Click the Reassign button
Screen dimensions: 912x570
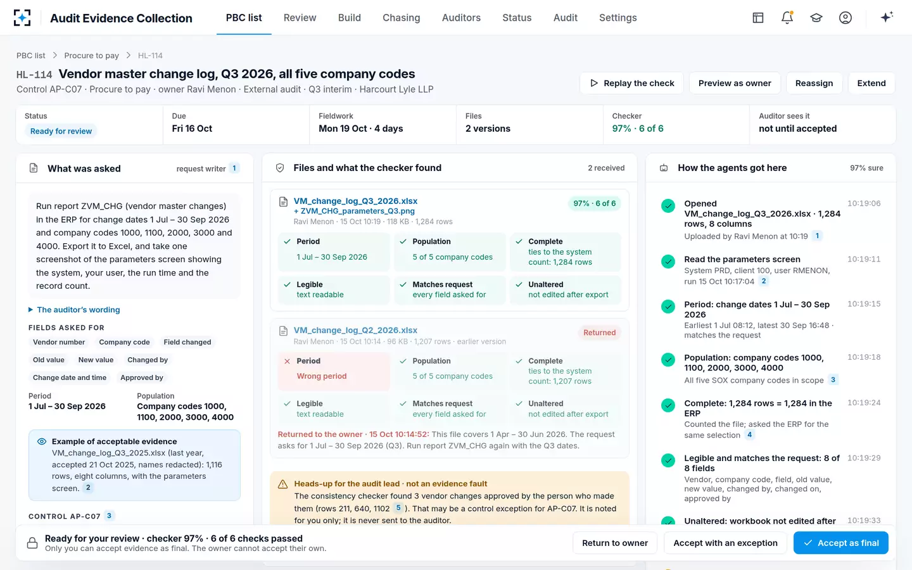[x=814, y=83]
